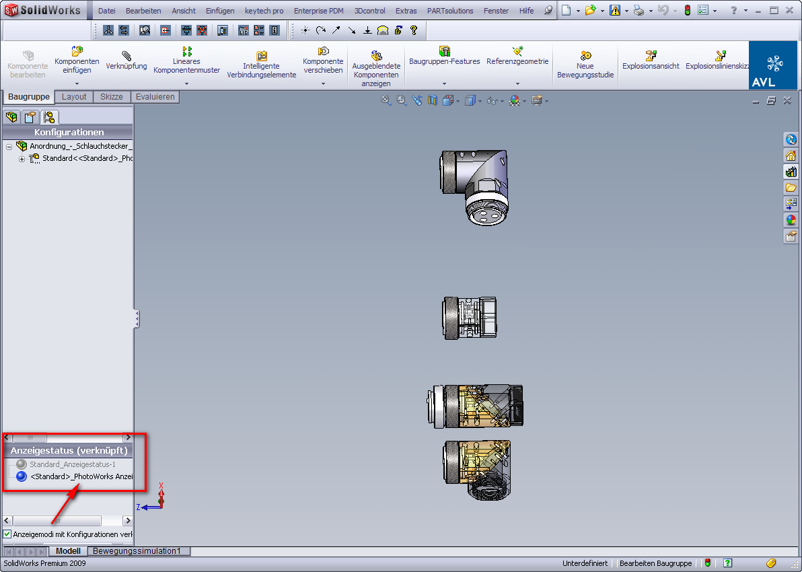Uncheck Anzeigemodi mit Konfigurationen verknüpfen checkbox
Screen dimensions: 802x572
[7, 534]
